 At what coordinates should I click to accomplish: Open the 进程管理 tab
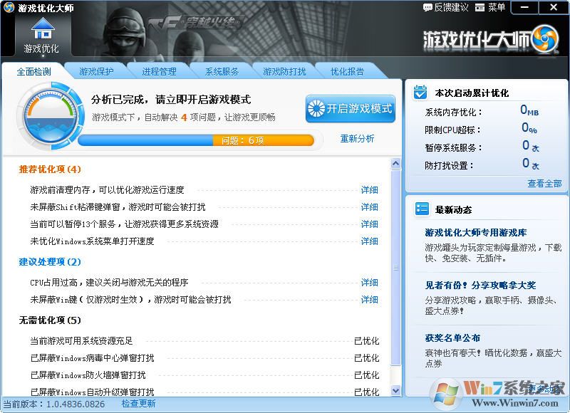(158, 70)
